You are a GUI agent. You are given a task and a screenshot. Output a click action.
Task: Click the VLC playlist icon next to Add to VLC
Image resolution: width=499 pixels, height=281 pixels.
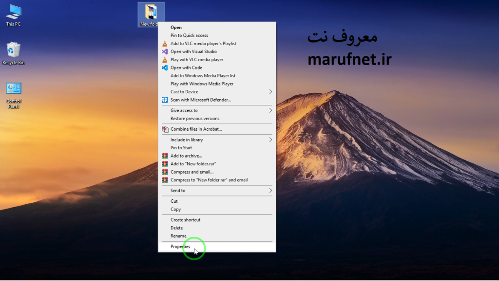click(165, 43)
